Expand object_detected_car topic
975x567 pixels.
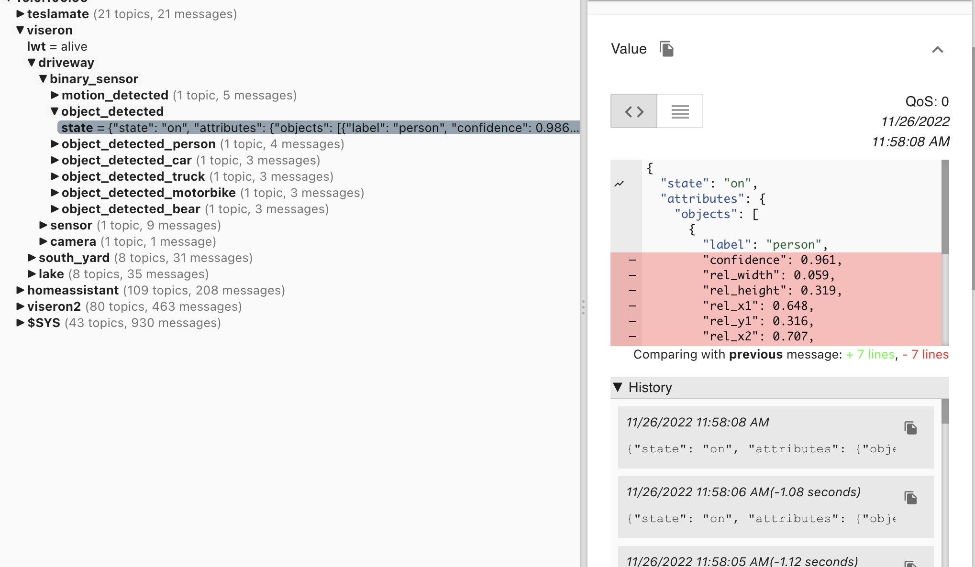[x=55, y=160]
